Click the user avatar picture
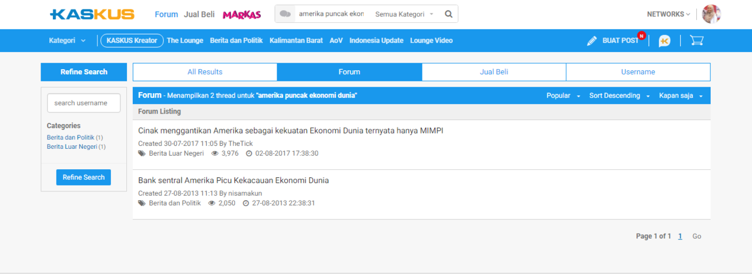The width and height of the screenshot is (752, 274). [x=711, y=14]
